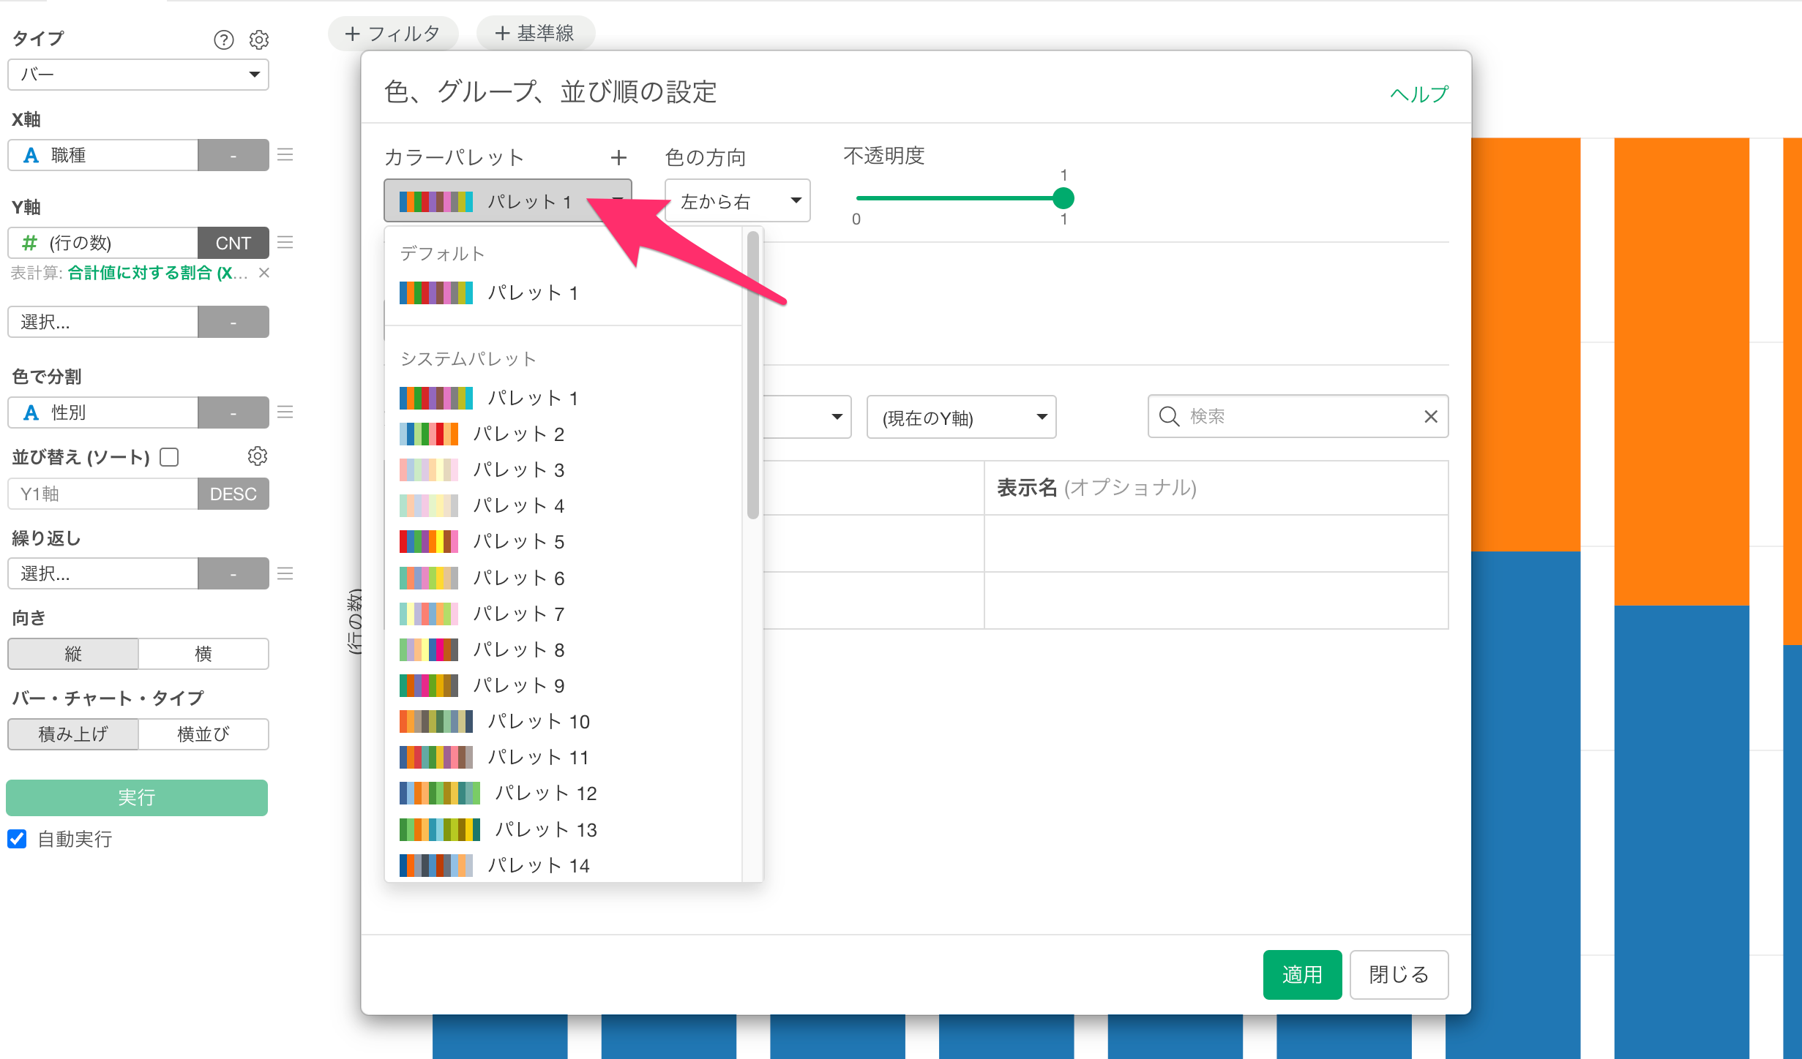Clear the search field with X icon
This screenshot has height=1059, width=1802.
1430,417
